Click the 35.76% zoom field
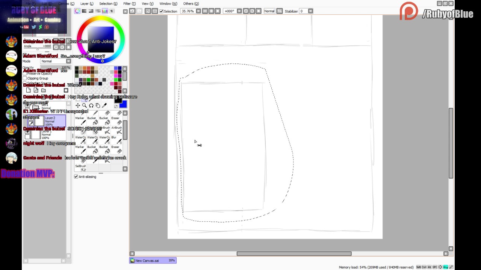481x270 pixels. pyautogui.click(x=188, y=11)
